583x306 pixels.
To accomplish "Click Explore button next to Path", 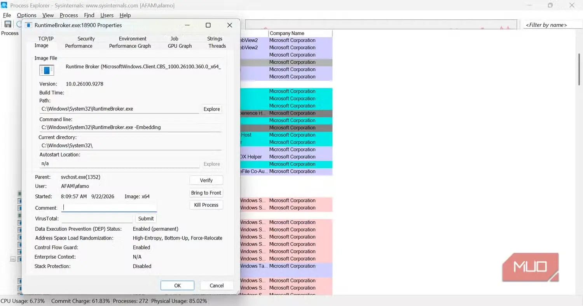I will (212, 109).
